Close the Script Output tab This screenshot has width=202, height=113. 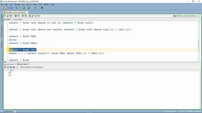coord(15,64)
